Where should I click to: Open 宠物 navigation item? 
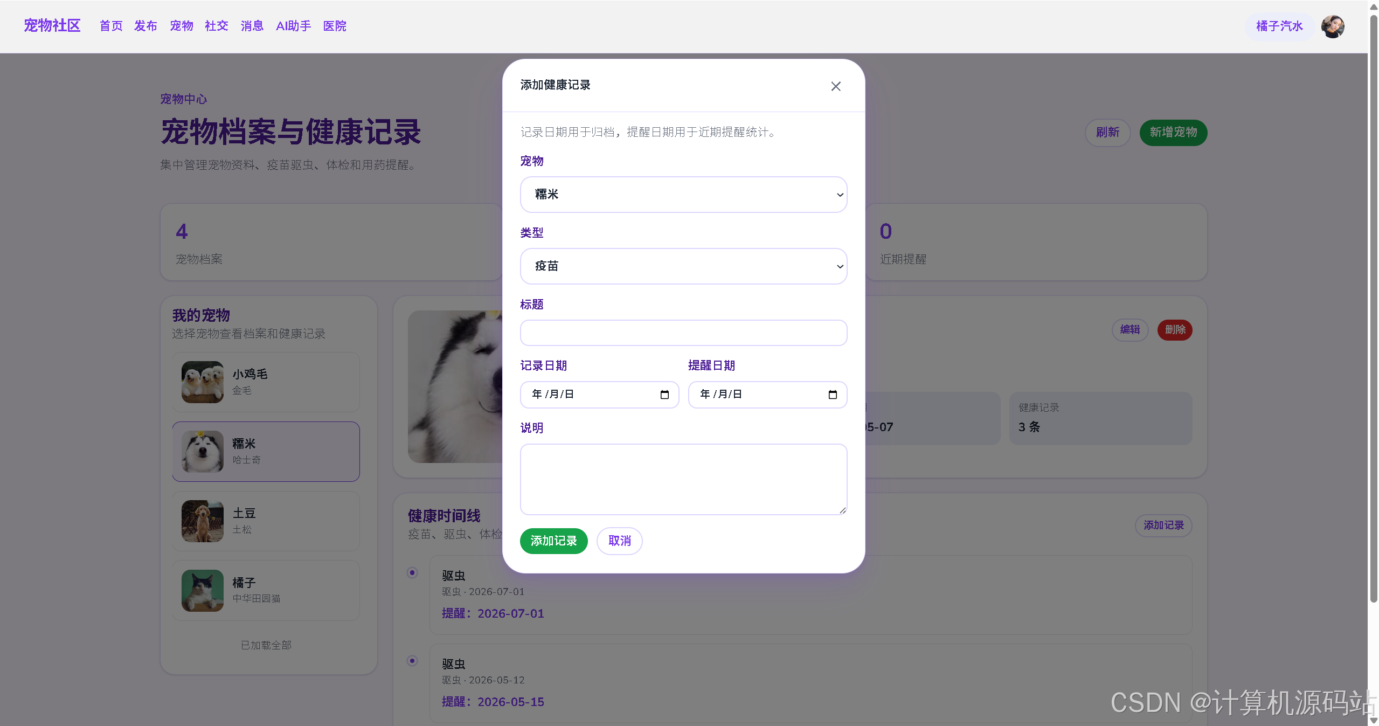(182, 26)
